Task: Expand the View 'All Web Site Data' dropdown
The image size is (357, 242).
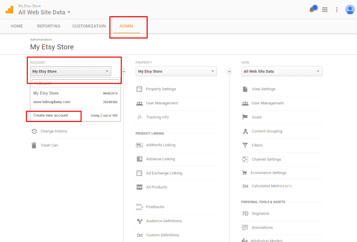Action: point(282,71)
